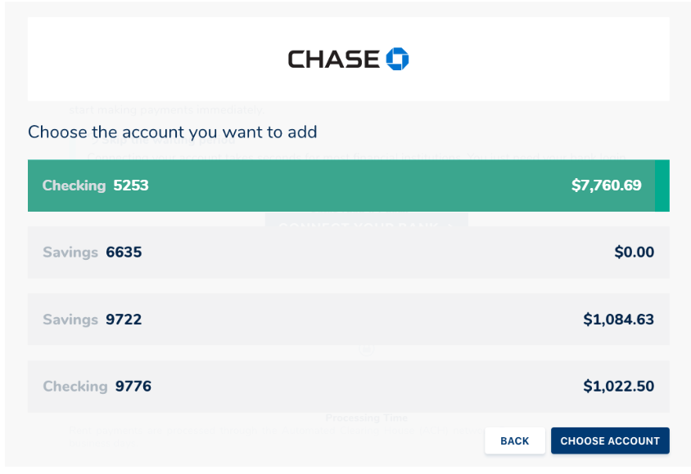
Task: Confirm with the CHOOSE ACCOUNT button
Action: 610,440
